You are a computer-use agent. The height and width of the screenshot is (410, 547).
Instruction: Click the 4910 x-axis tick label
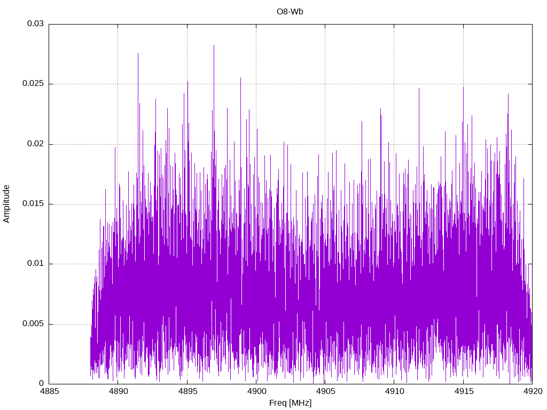395,391
